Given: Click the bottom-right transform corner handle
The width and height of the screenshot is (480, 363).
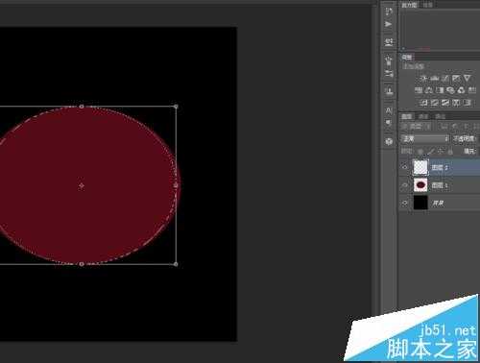Looking at the screenshot, I should pyautogui.click(x=176, y=264).
